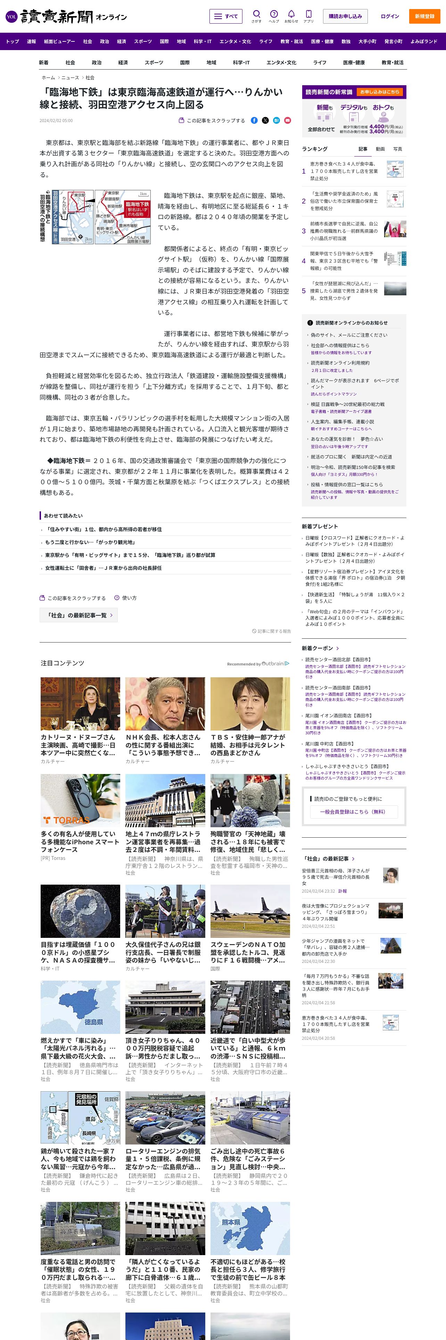Image resolution: width=446 pixels, height=1340 pixels.
Task: Open notice 偽のサイト、メールにご注意ください
Action: point(349,335)
